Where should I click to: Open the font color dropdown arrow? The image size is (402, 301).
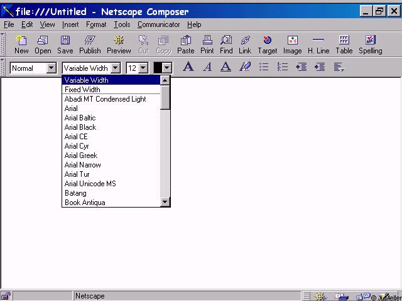pos(167,68)
